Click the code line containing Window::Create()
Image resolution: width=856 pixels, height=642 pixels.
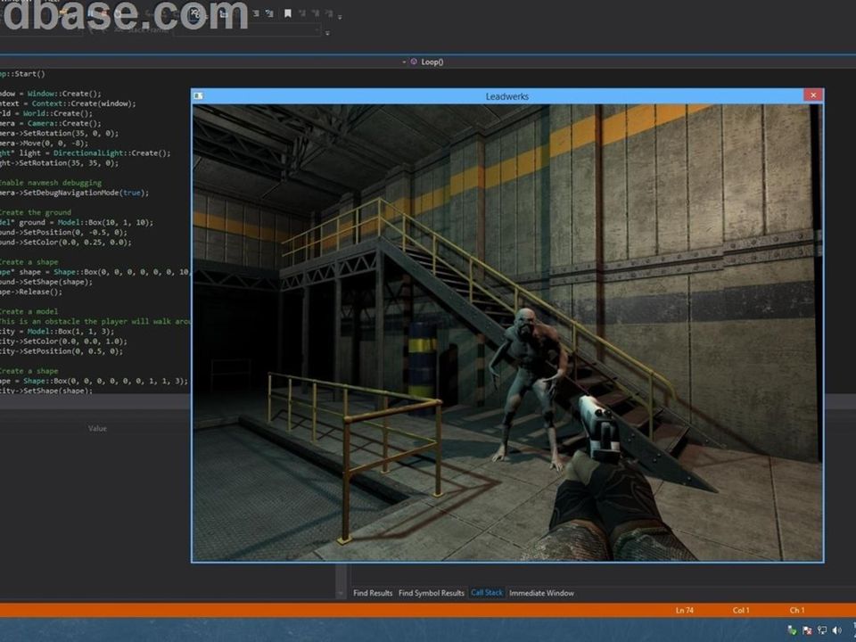click(51, 94)
